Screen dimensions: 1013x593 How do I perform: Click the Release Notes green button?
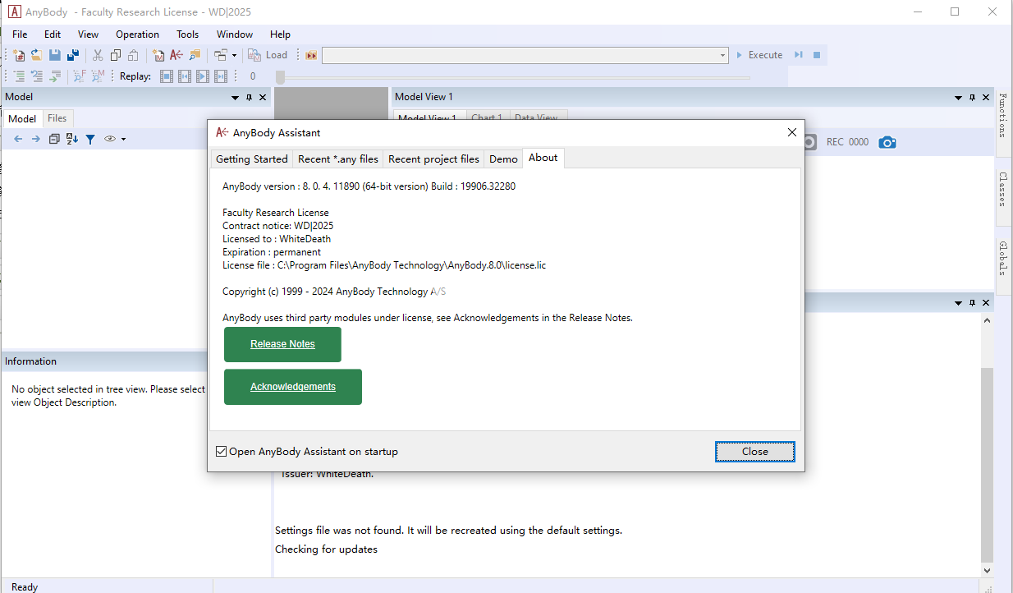click(282, 344)
